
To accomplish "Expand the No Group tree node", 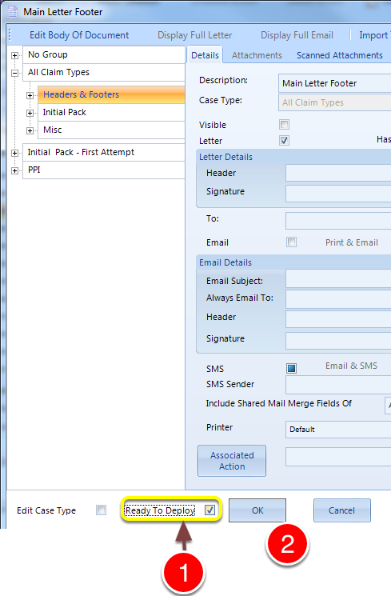I will point(14,55).
